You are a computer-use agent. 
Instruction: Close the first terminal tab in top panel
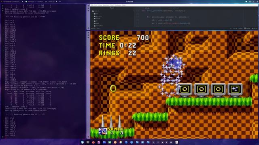(23, 2)
